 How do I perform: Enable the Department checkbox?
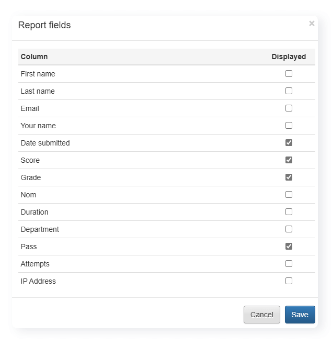pyautogui.click(x=289, y=229)
